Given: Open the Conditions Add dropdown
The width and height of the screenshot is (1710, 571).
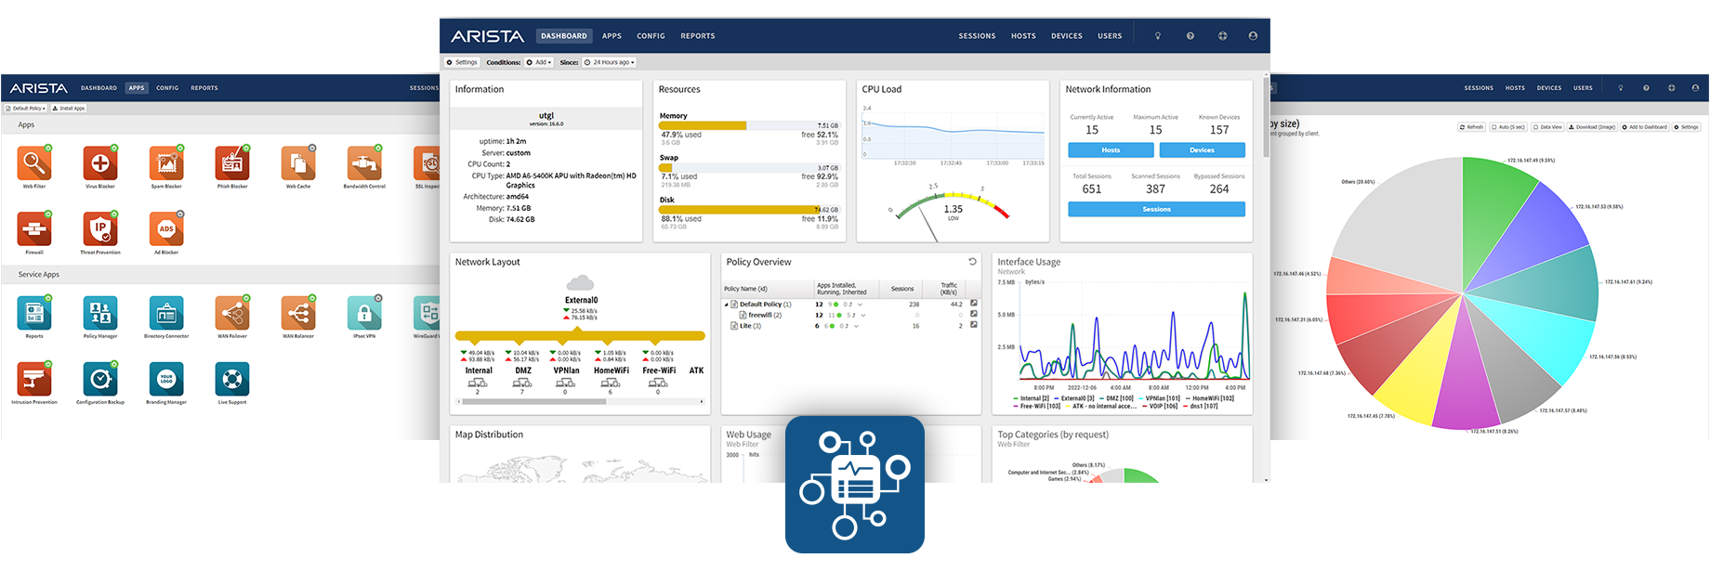Looking at the screenshot, I should pos(539,62).
